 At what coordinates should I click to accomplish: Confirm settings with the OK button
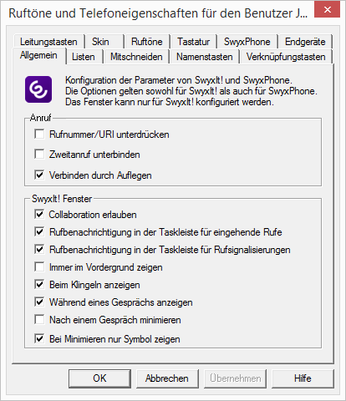[99, 378]
